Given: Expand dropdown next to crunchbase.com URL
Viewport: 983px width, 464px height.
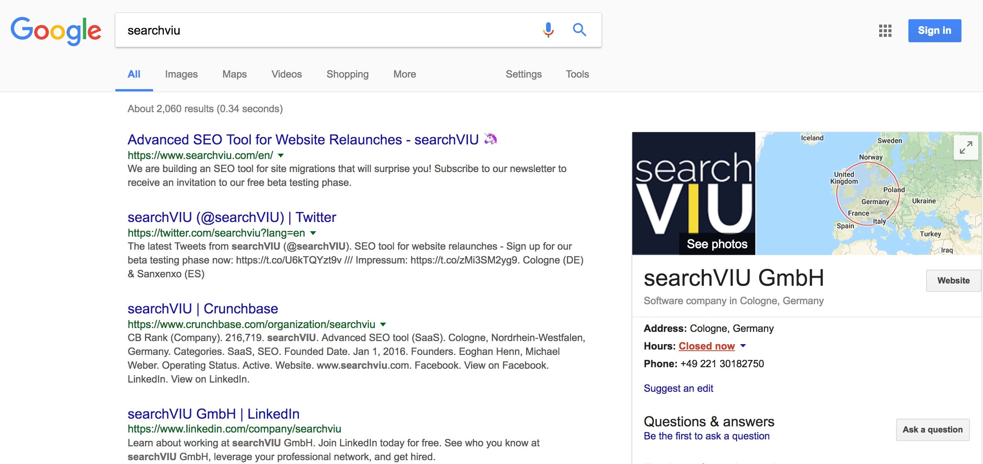Looking at the screenshot, I should (x=383, y=325).
